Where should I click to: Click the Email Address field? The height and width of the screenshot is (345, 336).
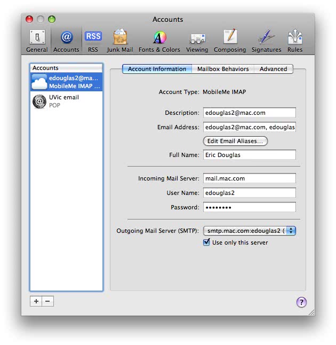tap(250, 127)
